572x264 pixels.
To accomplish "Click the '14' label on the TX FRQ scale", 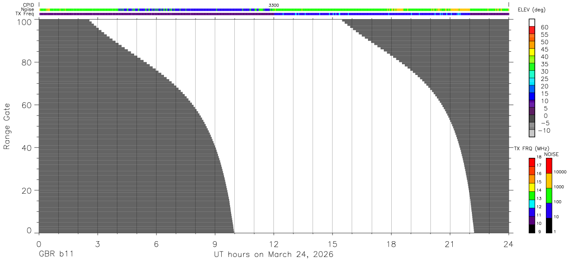I will click(539, 190).
